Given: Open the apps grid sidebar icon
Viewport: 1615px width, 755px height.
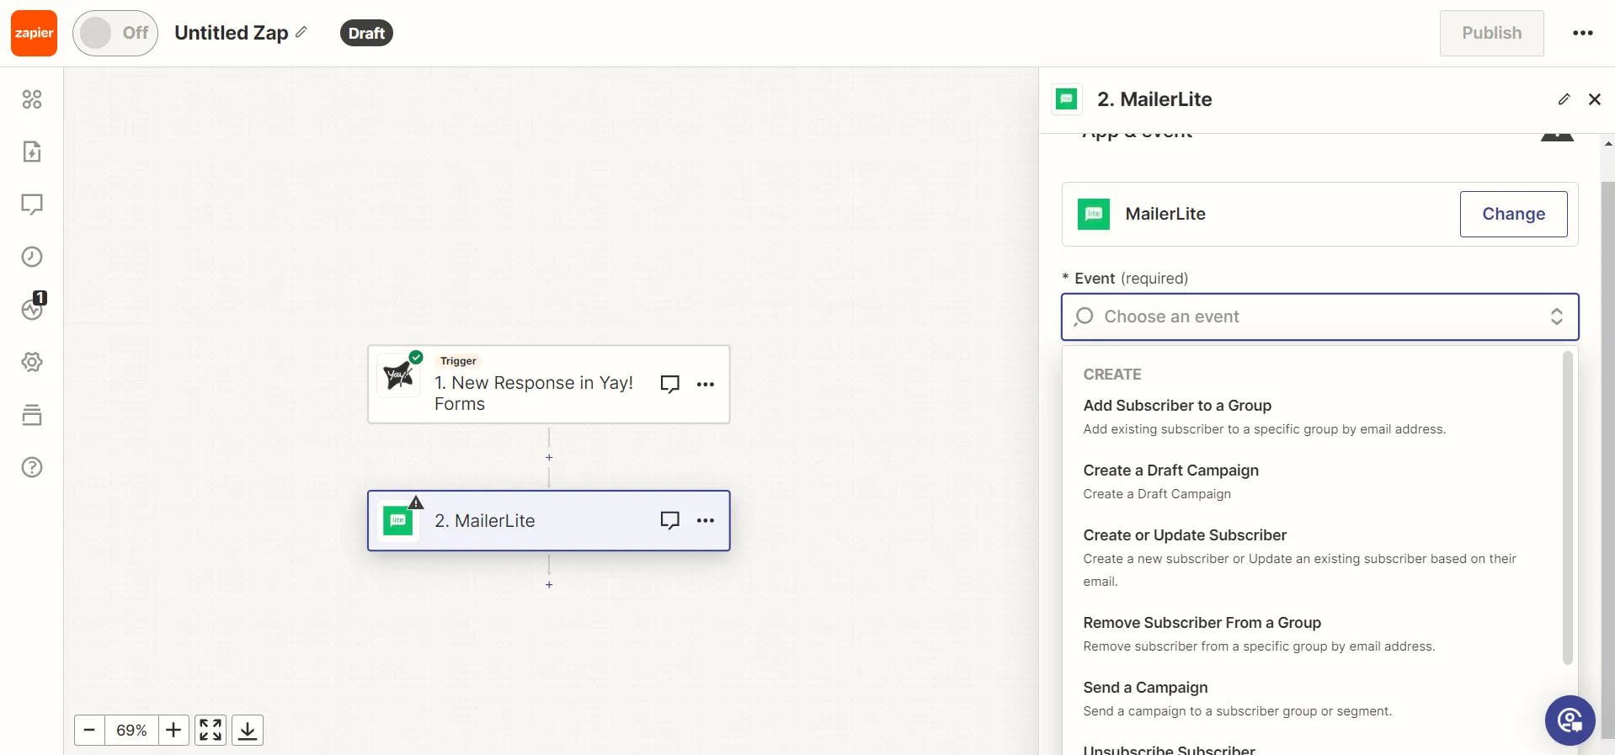Looking at the screenshot, I should [x=32, y=99].
